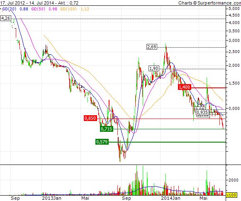The height and width of the screenshot is (201, 241).
Task: Click the green 0,715 support label
Action: pos(107,129)
